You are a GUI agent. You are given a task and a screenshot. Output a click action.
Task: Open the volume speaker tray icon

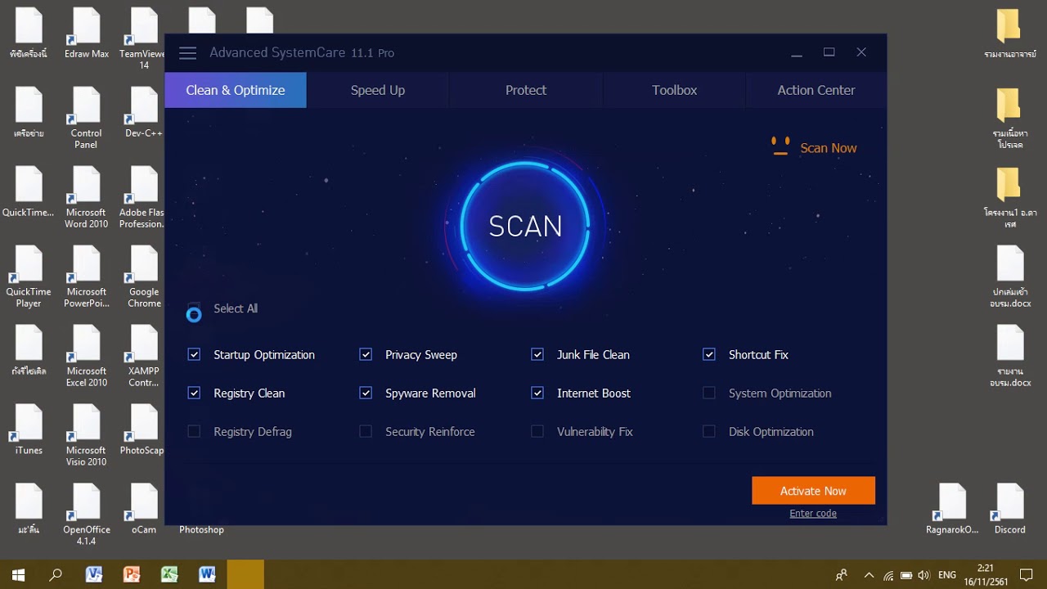point(924,575)
